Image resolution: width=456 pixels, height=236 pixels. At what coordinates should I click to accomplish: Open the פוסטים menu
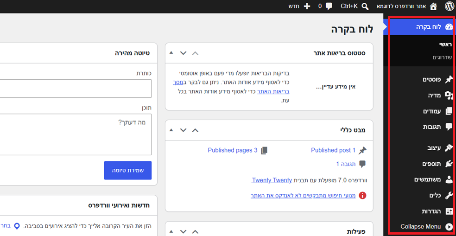[x=432, y=79]
